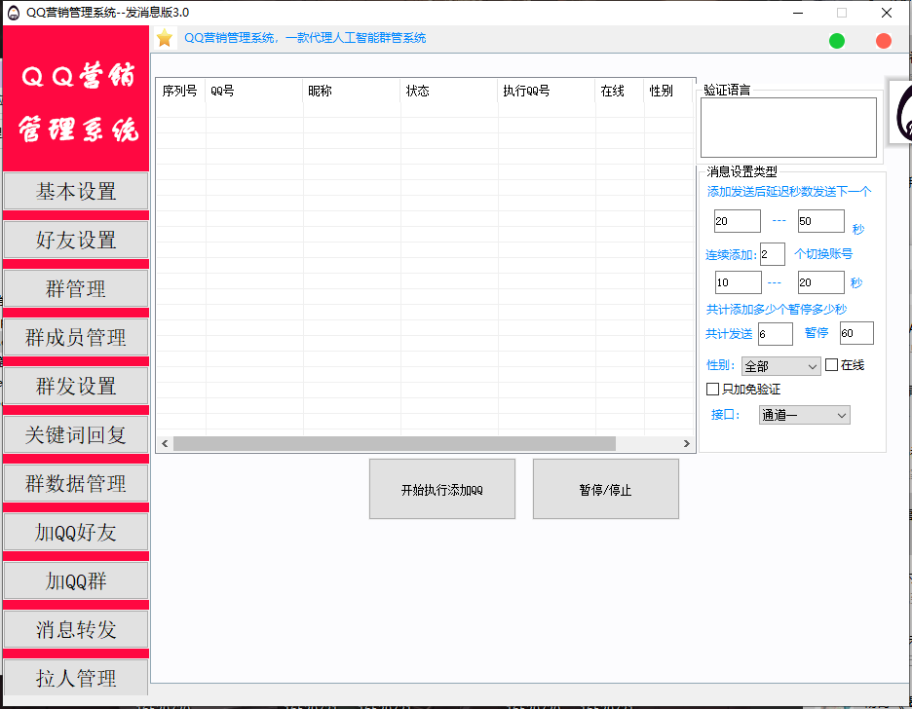Open 拉人管理 page

coord(76,677)
